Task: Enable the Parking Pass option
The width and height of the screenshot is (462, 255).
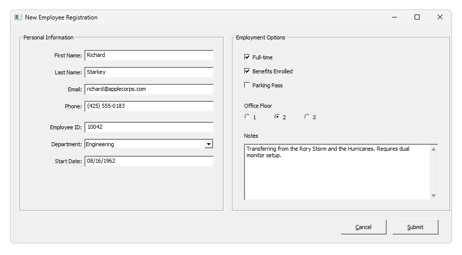Action: [x=247, y=85]
